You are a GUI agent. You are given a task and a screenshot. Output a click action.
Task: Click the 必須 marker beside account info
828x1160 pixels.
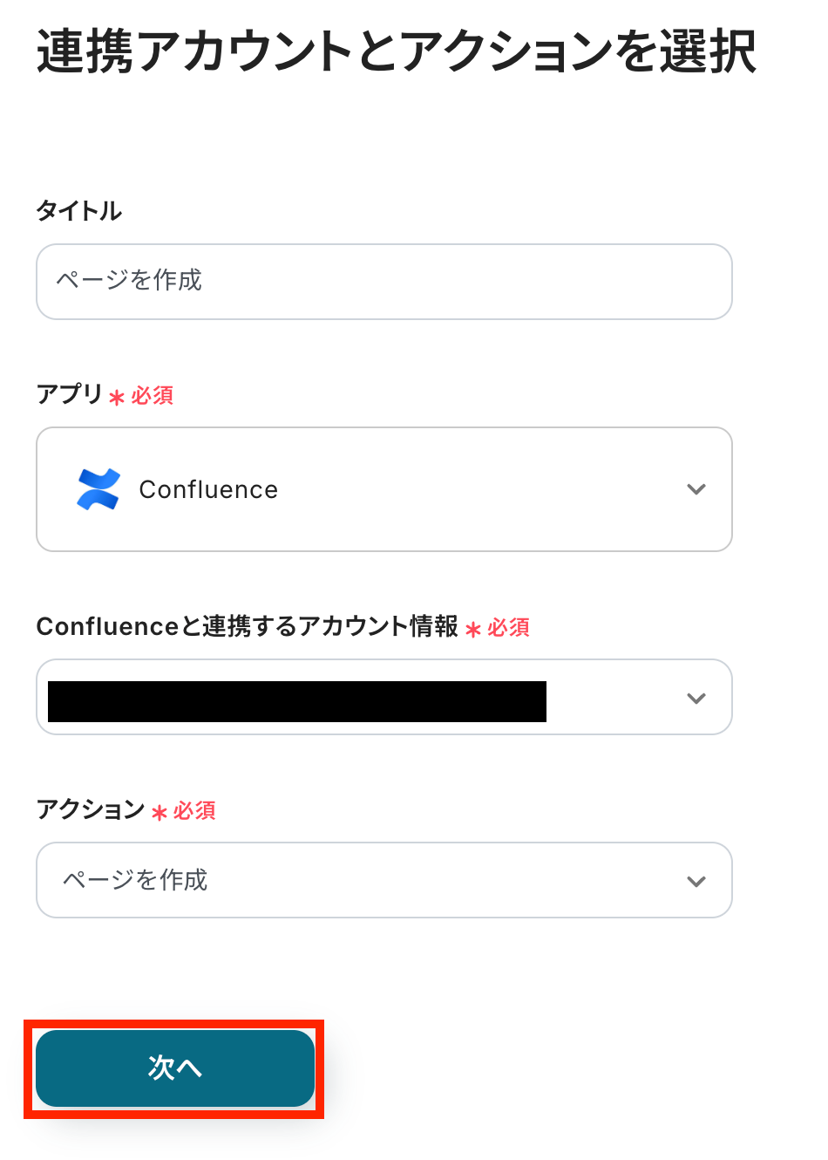(x=509, y=628)
